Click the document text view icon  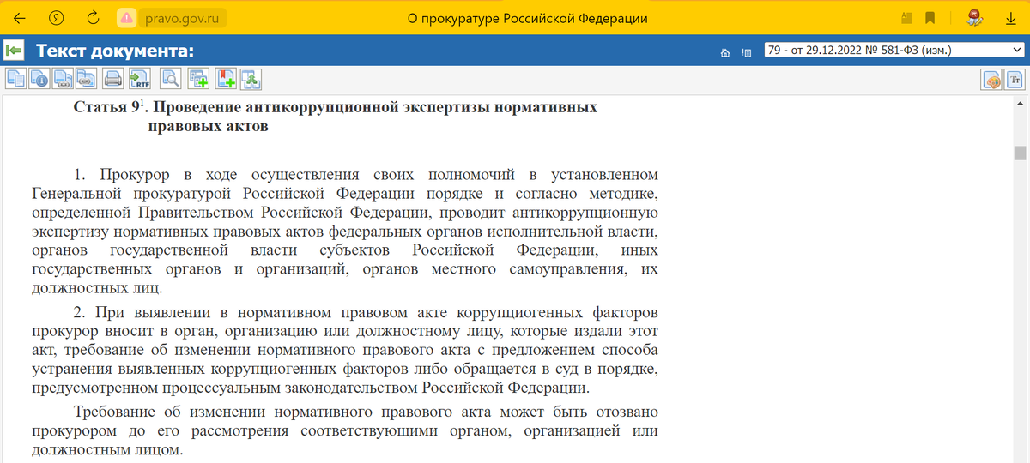point(16,79)
